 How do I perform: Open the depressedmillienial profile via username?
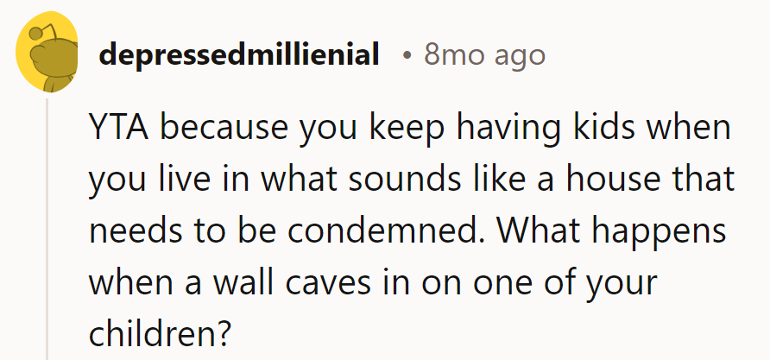click(239, 56)
